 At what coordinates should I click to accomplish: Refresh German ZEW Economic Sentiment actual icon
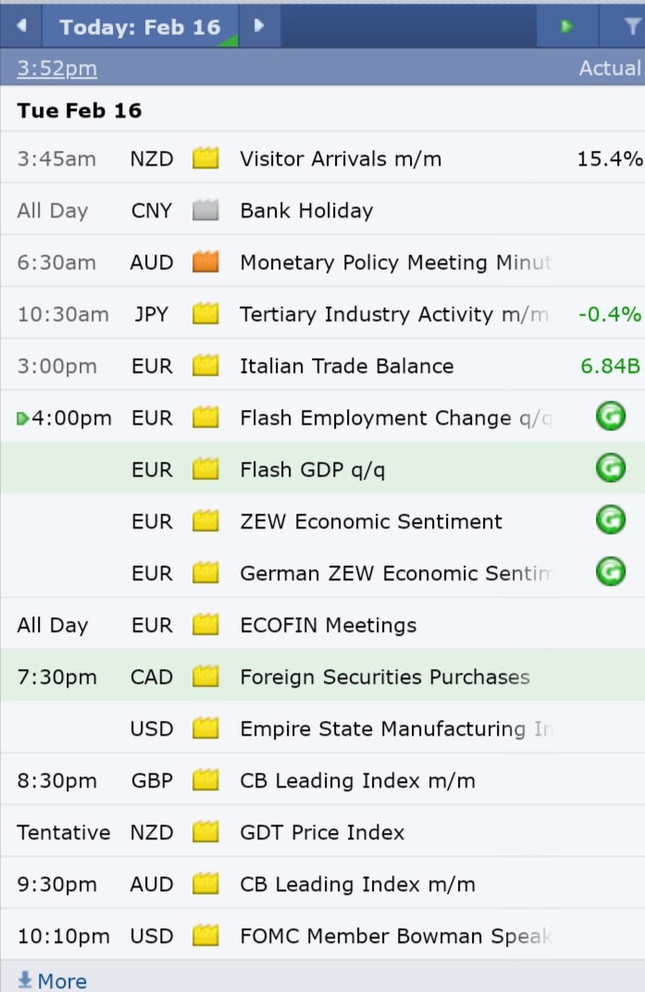(611, 573)
